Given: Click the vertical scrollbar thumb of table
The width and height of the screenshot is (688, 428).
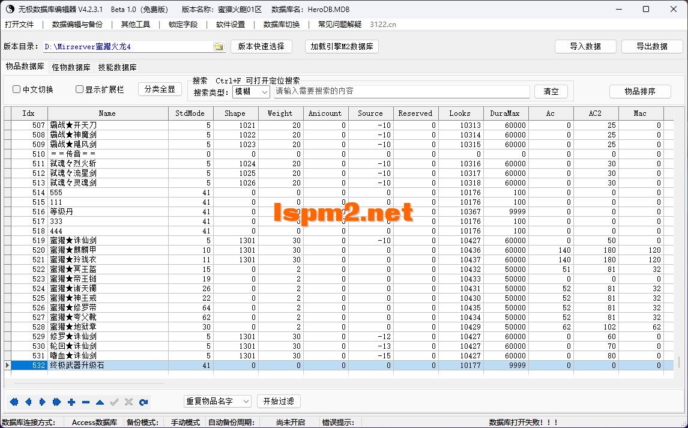Looking at the screenshot, I should coord(679,362).
